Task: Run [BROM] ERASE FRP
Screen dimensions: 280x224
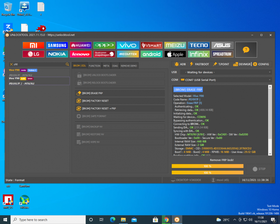Action: [x=120, y=93]
